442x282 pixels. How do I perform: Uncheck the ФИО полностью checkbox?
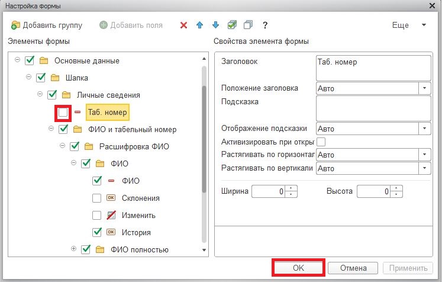point(86,249)
